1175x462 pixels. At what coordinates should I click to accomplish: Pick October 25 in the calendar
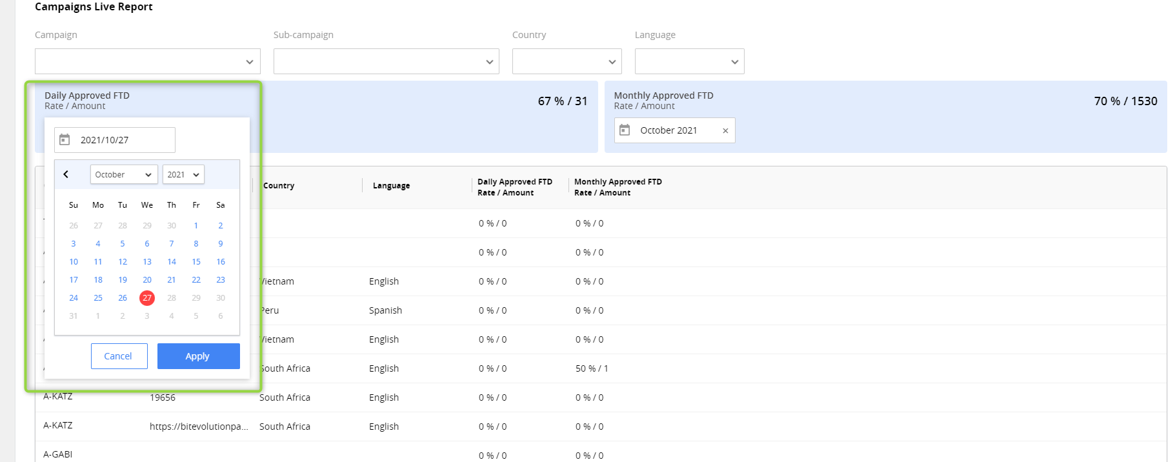tap(98, 298)
